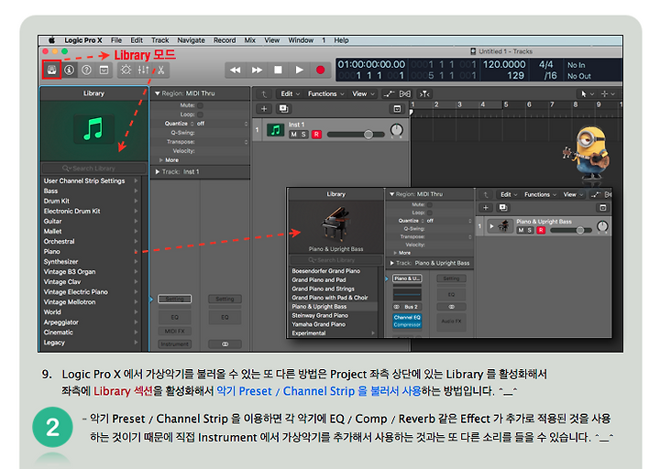Click the Toolbar display button
The width and height of the screenshot is (660, 469).
click(x=104, y=70)
